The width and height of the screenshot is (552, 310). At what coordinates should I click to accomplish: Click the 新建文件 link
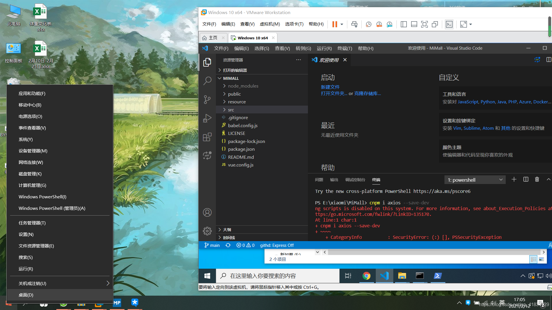[x=330, y=87]
